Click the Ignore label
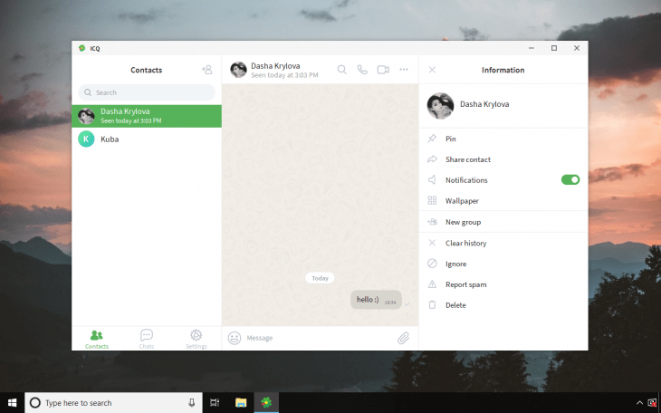 [x=455, y=264]
